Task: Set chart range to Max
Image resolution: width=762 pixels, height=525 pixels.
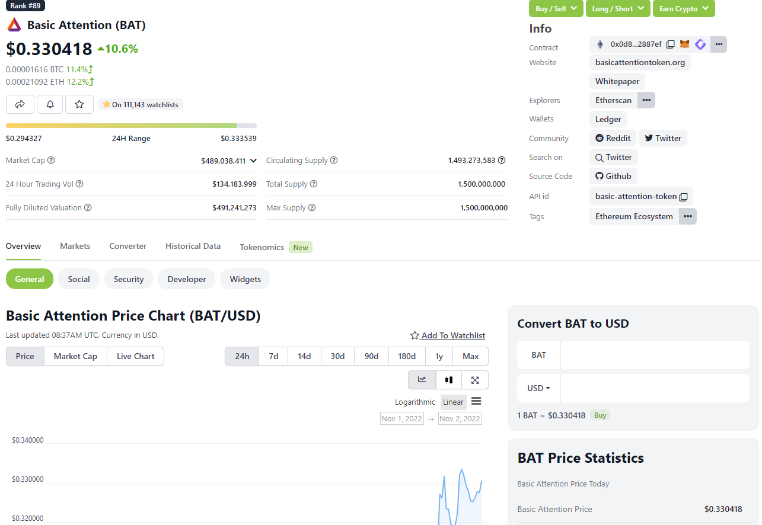Action: coord(471,356)
